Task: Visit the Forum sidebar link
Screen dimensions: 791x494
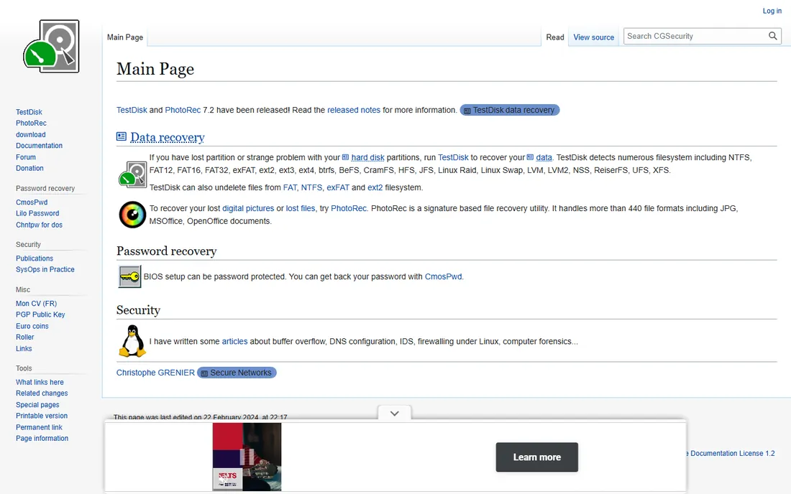Action: pyautogui.click(x=26, y=157)
